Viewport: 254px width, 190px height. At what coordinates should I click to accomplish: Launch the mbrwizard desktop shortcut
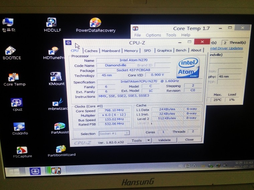[x=58, y=104]
